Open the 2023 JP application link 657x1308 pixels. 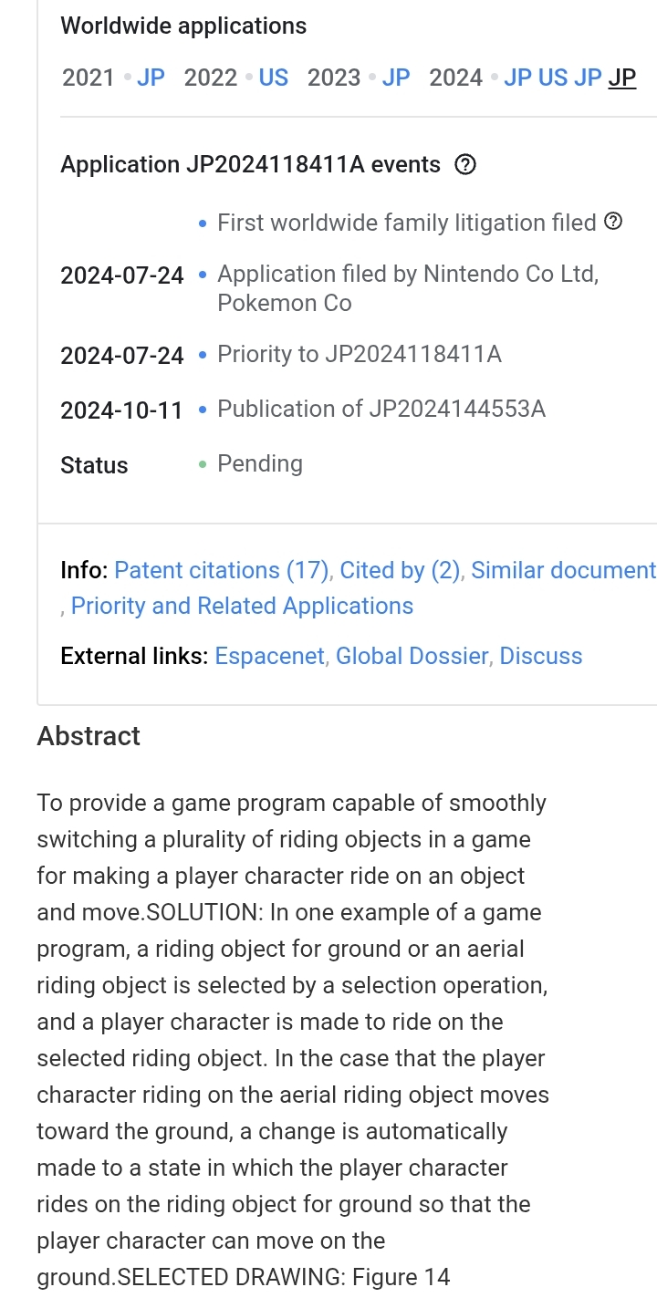point(396,78)
